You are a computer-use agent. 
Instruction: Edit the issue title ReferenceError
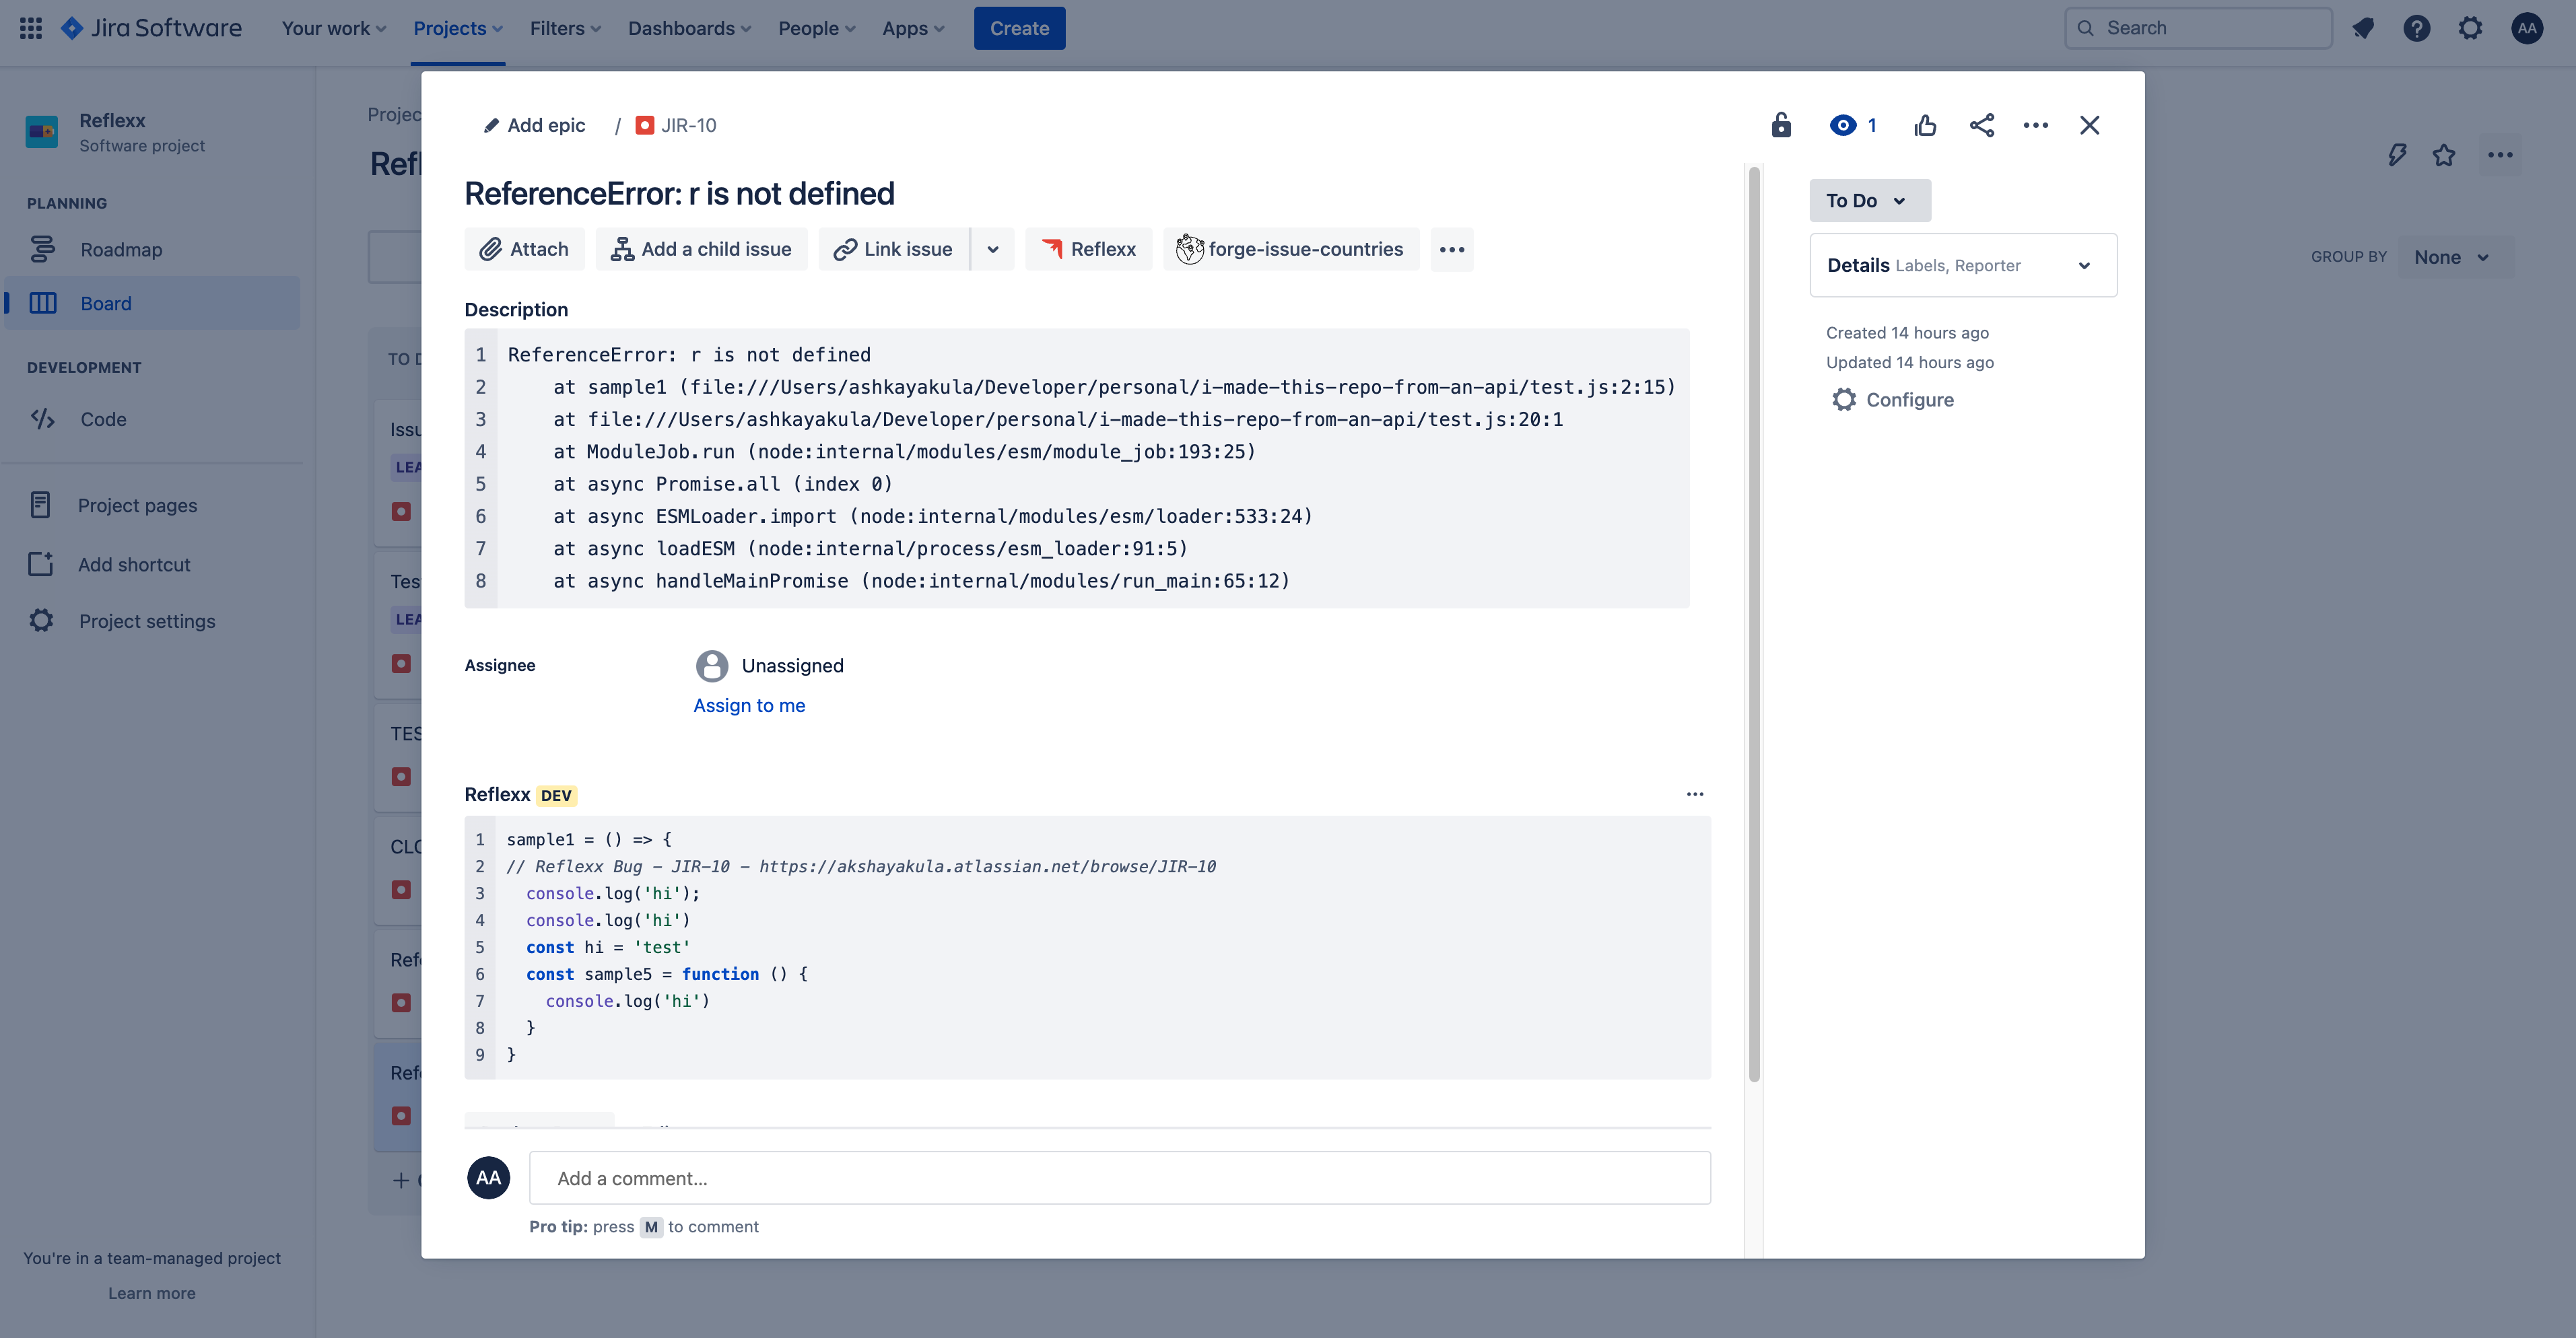point(679,193)
